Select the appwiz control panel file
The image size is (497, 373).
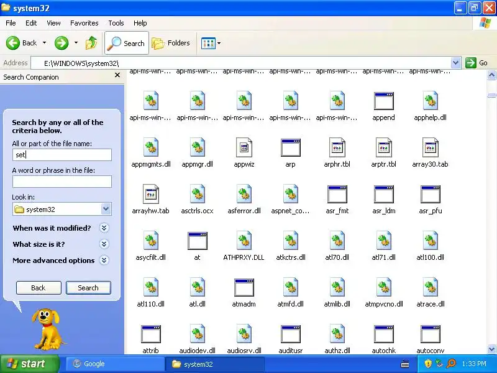[x=244, y=153]
